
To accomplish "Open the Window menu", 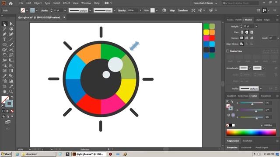I will tap(86, 3).
